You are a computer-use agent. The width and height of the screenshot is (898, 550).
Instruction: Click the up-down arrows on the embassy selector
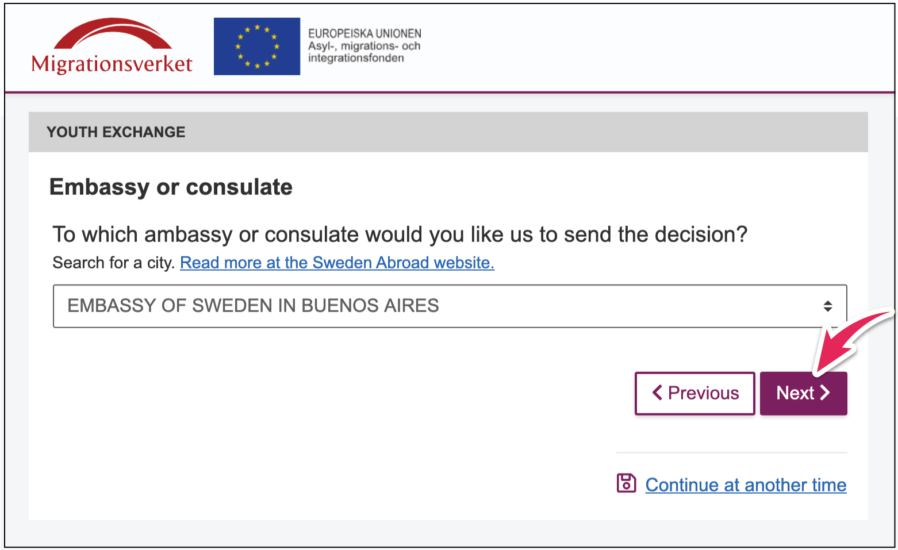coord(827,306)
